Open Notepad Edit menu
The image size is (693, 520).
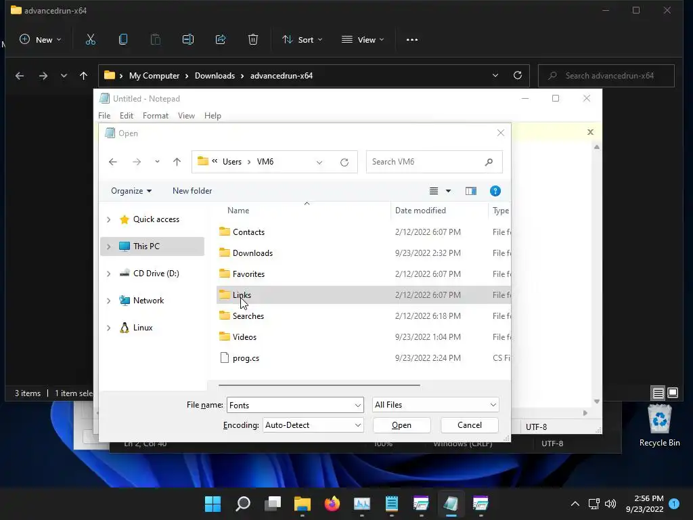(x=127, y=116)
